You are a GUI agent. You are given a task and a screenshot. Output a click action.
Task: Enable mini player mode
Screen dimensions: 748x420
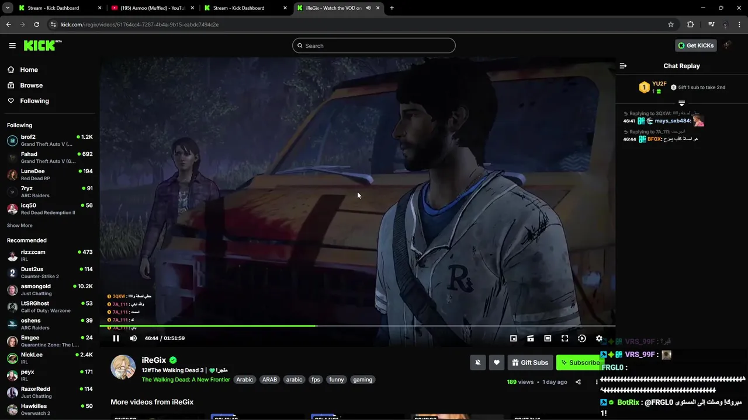click(x=513, y=338)
